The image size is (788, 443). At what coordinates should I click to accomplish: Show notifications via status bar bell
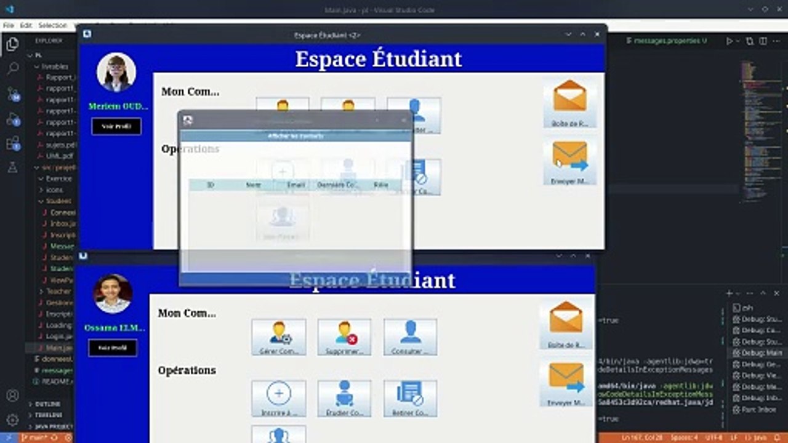[x=778, y=437]
